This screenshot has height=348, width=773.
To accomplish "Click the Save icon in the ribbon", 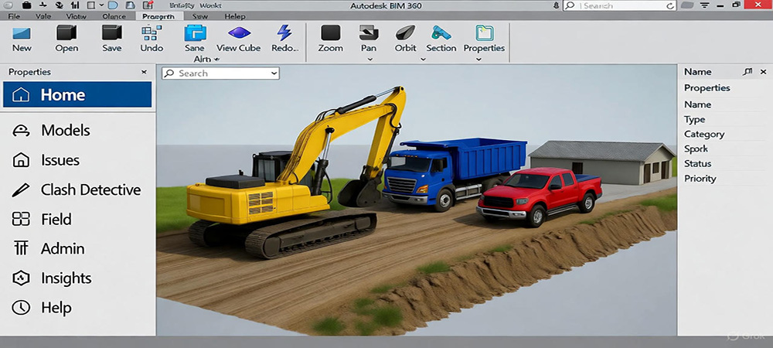I will (112, 34).
